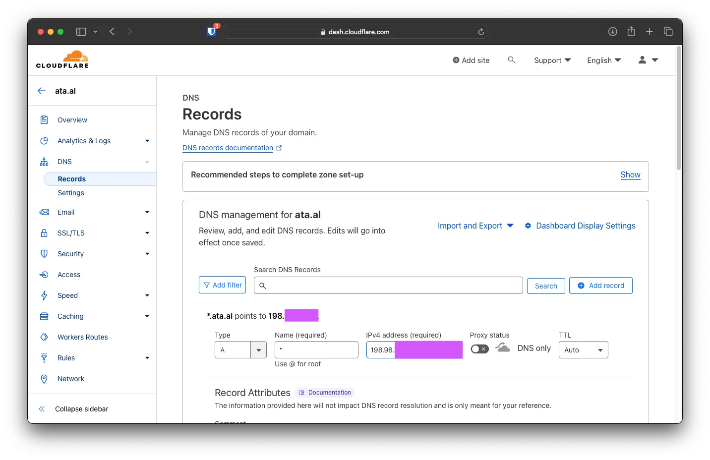
Task: Click back arrow next to ata.al
Action: (42, 91)
